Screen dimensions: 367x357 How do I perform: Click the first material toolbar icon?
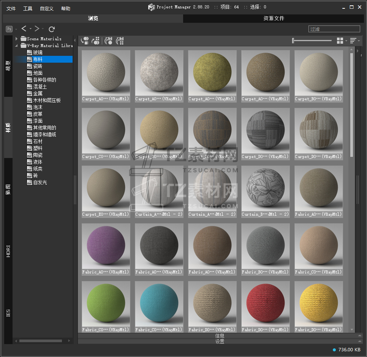85,41
